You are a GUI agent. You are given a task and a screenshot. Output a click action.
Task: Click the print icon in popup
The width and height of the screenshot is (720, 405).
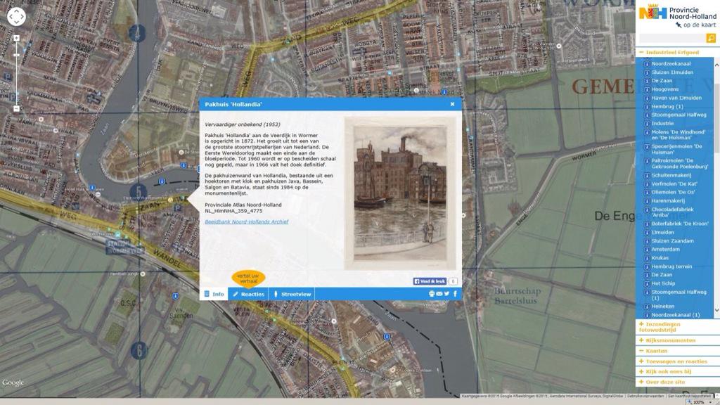[432, 294]
